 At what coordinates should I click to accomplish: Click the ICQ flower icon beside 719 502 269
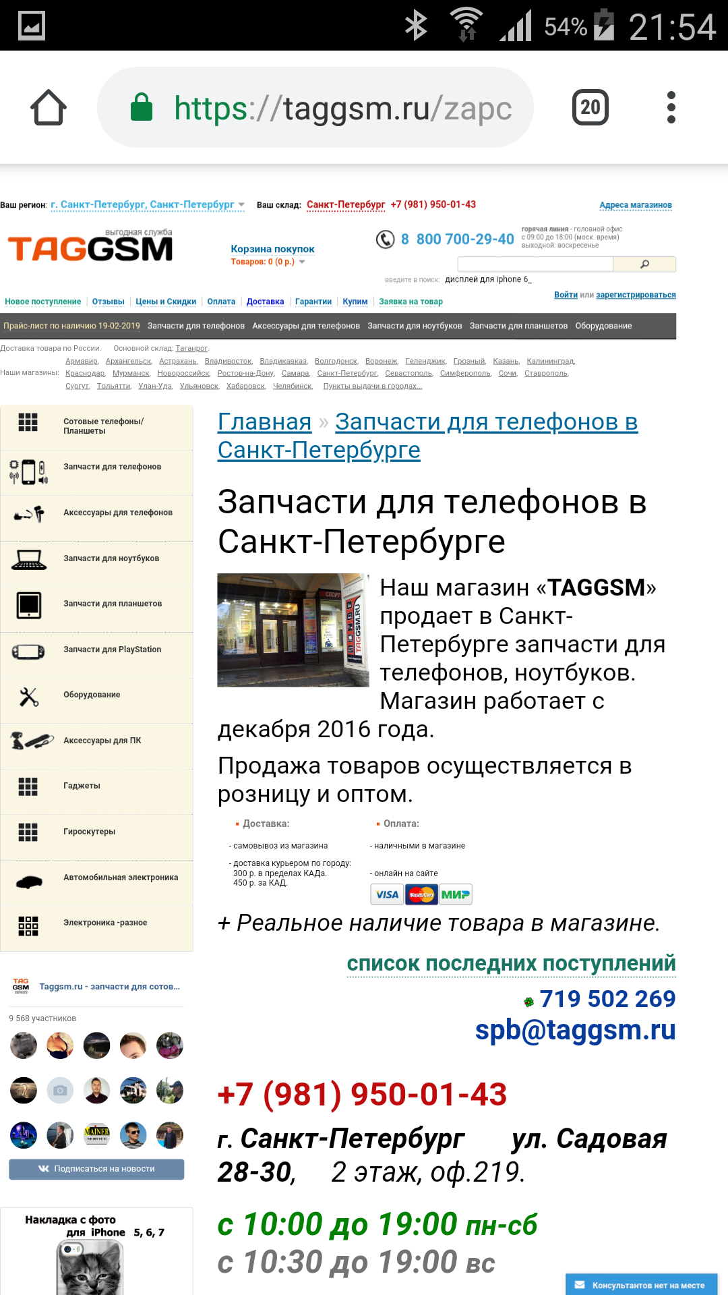pos(529,1002)
